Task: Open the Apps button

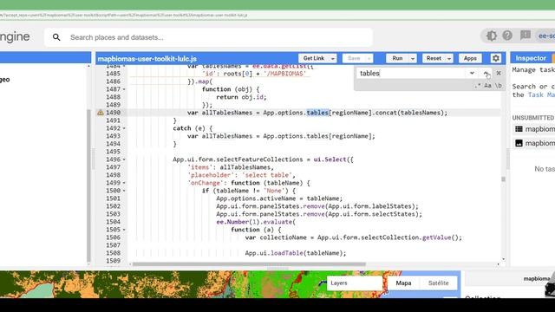Action: [470, 58]
